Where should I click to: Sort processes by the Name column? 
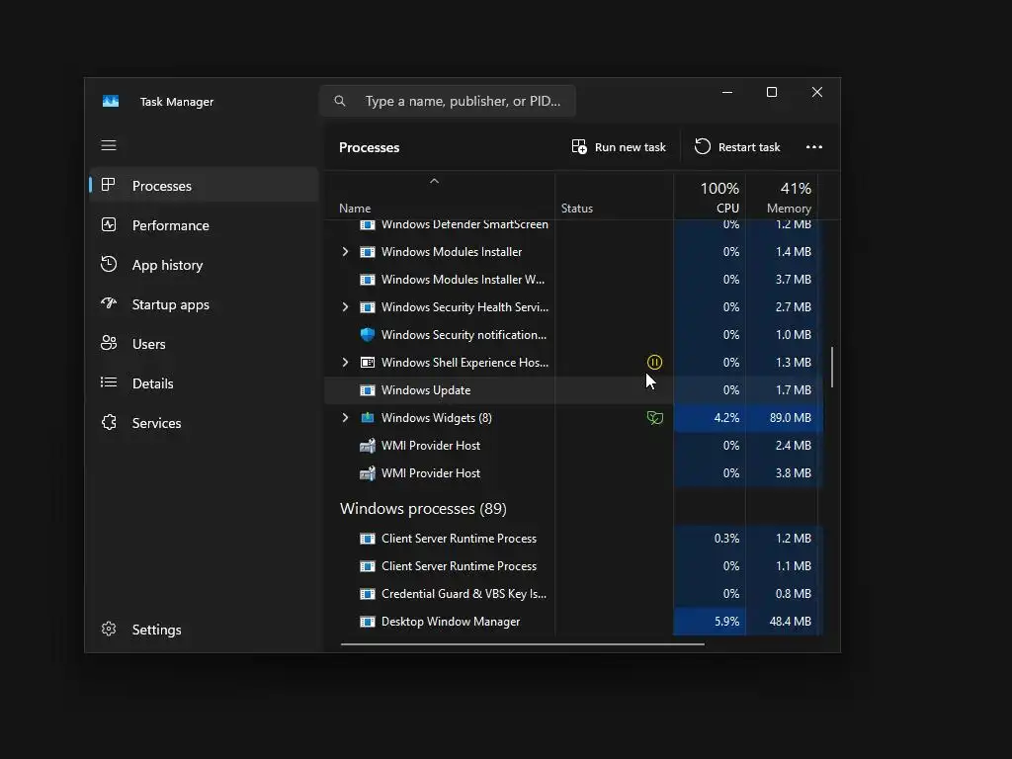439,197
